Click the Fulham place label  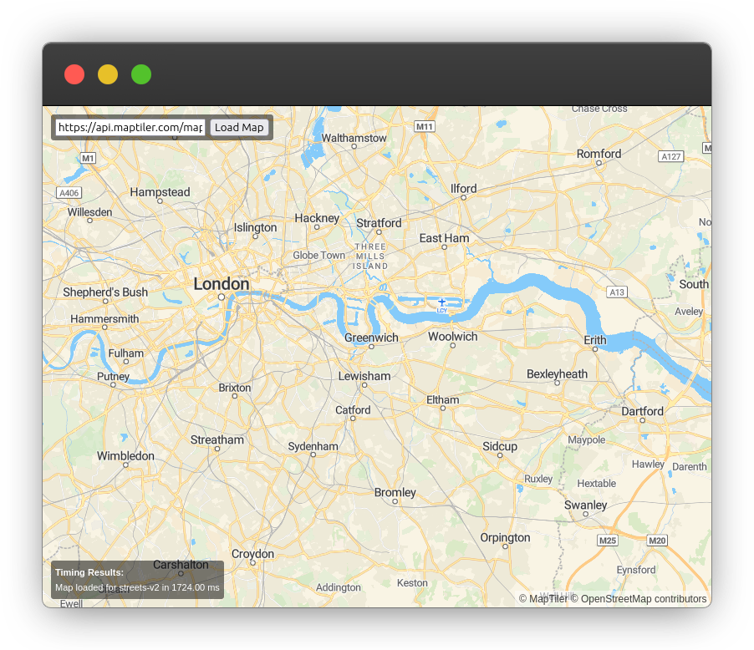(x=126, y=353)
